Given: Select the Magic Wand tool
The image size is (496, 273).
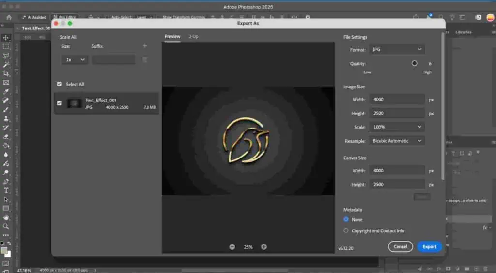Looking at the screenshot, I should (x=6, y=65).
